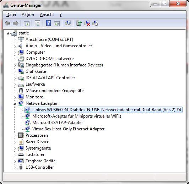
Task: Select Eingabegeräte (Human Interface Devices) label
Action: pyautogui.click(x=64, y=65)
